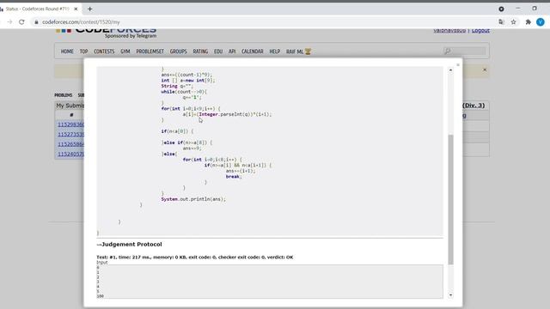This screenshot has width=550, height=309.
Task: Click the 'int [] a=new int[9];' line
Action: pyautogui.click(x=188, y=80)
